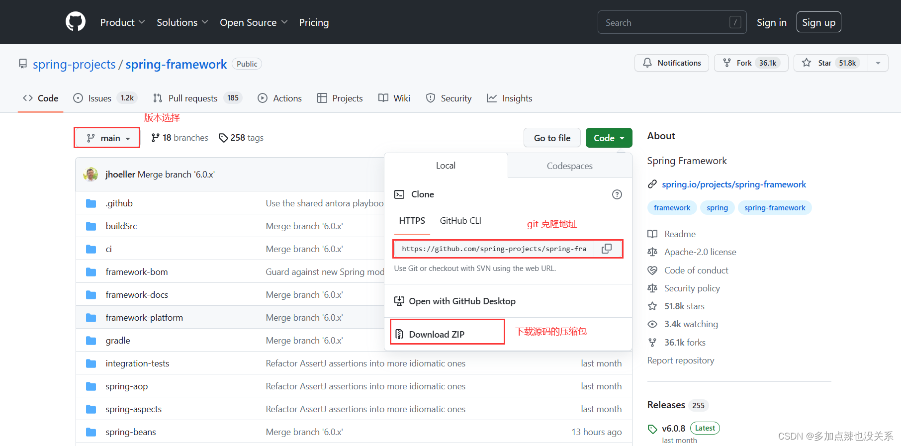Click the Fork repository button

[x=751, y=63]
